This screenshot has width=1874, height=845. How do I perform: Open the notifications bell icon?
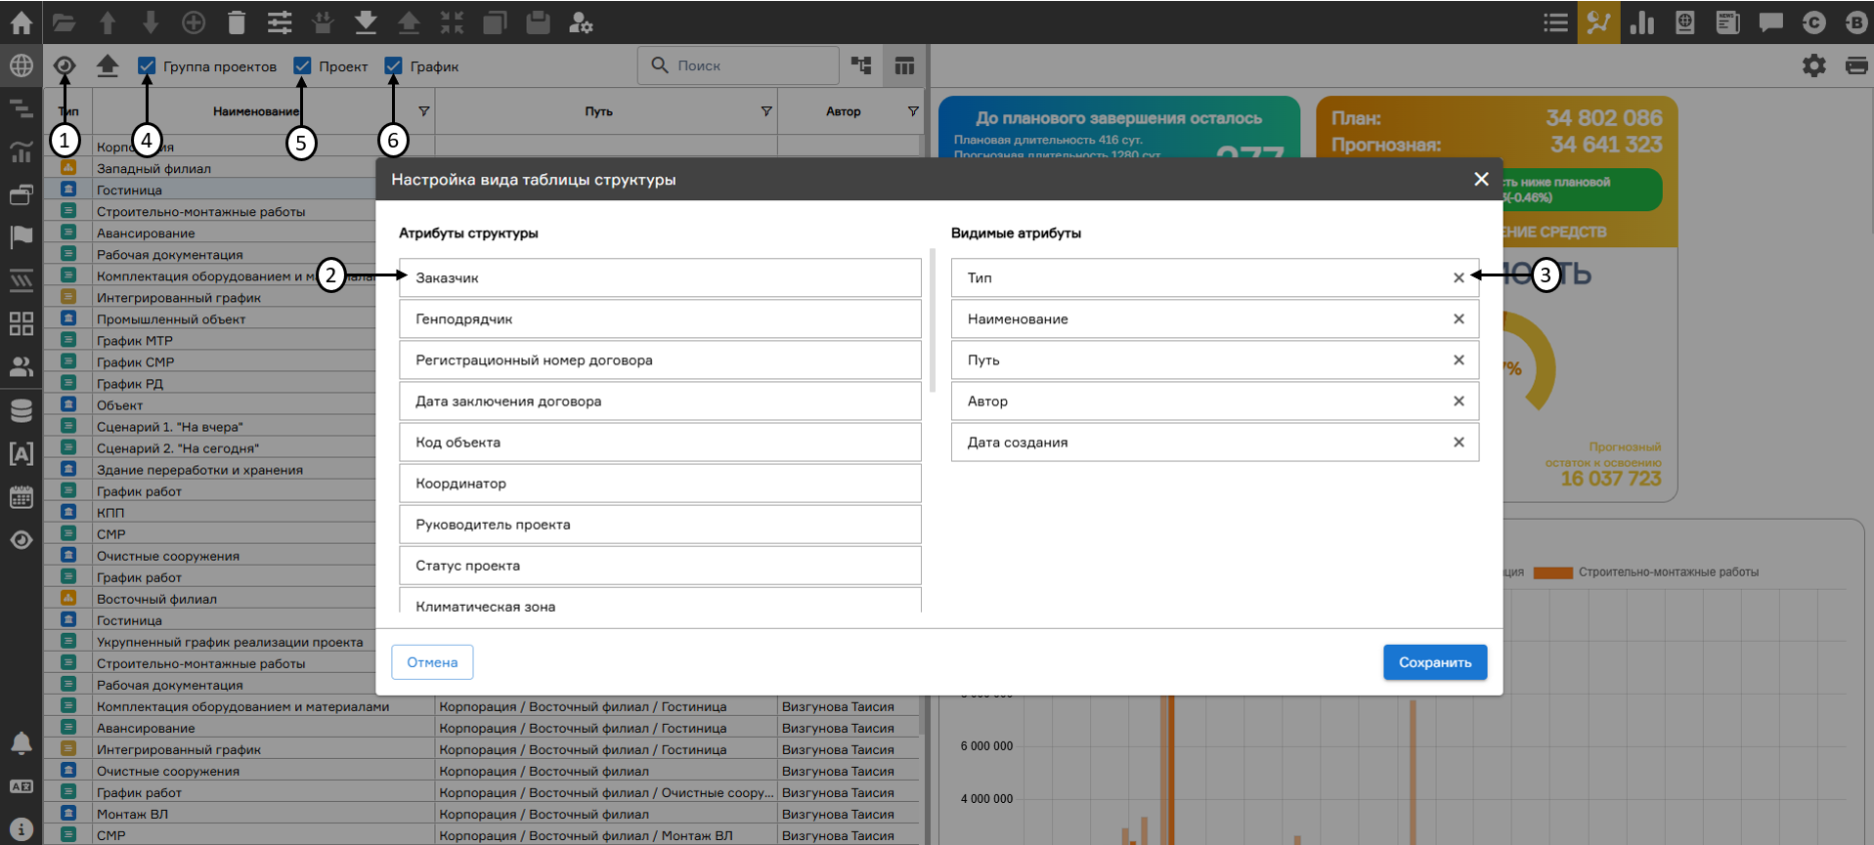click(x=21, y=743)
